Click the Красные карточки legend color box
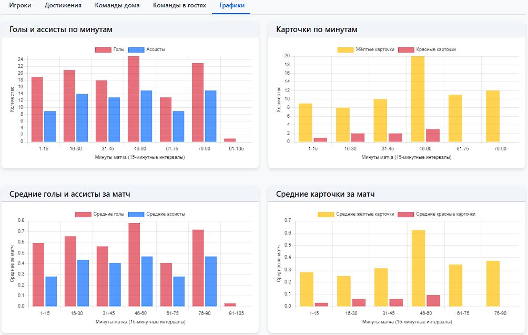 coord(407,49)
